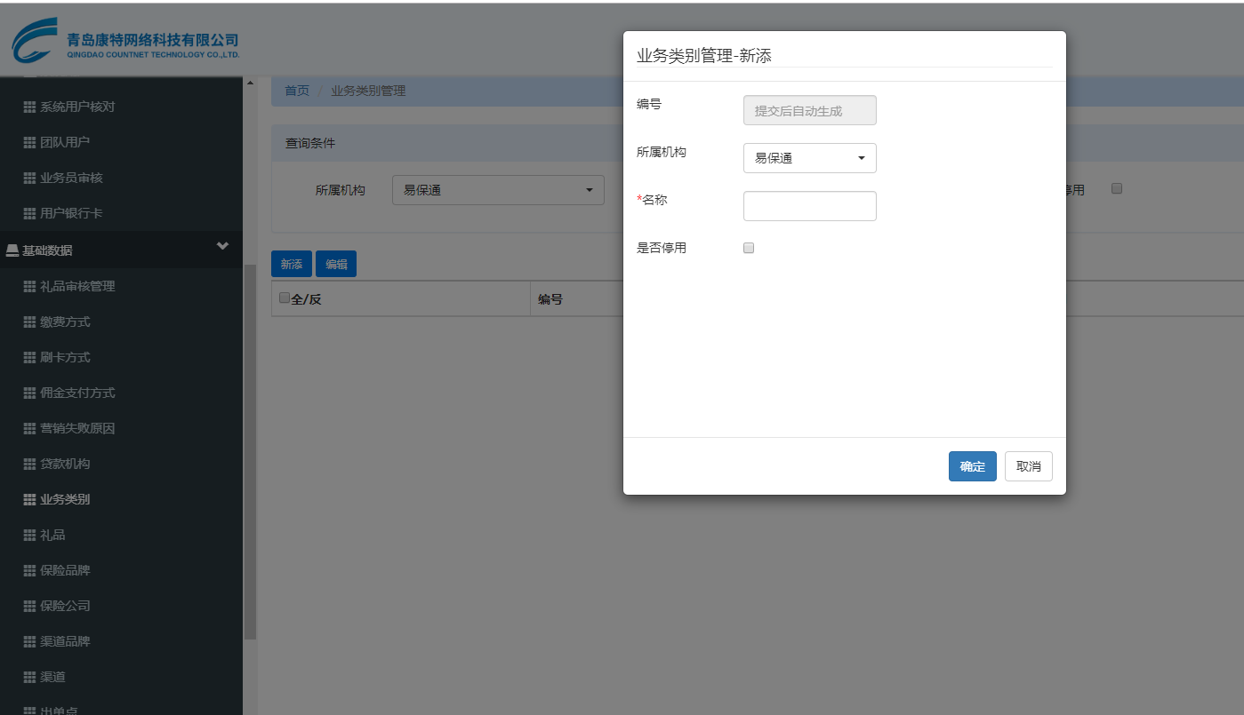
Task: Focus the 名称 input field
Action: (x=809, y=206)
